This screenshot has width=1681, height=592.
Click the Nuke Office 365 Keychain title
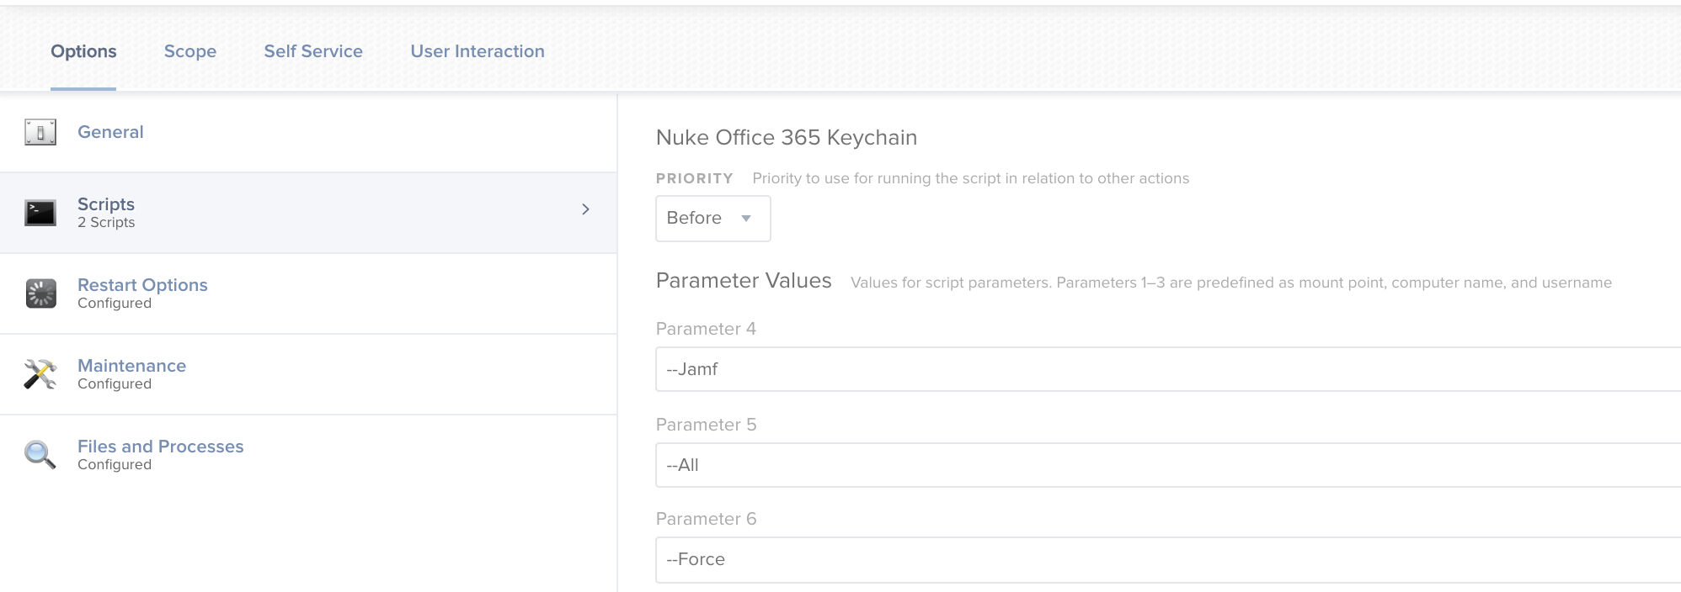pos(787,138)
